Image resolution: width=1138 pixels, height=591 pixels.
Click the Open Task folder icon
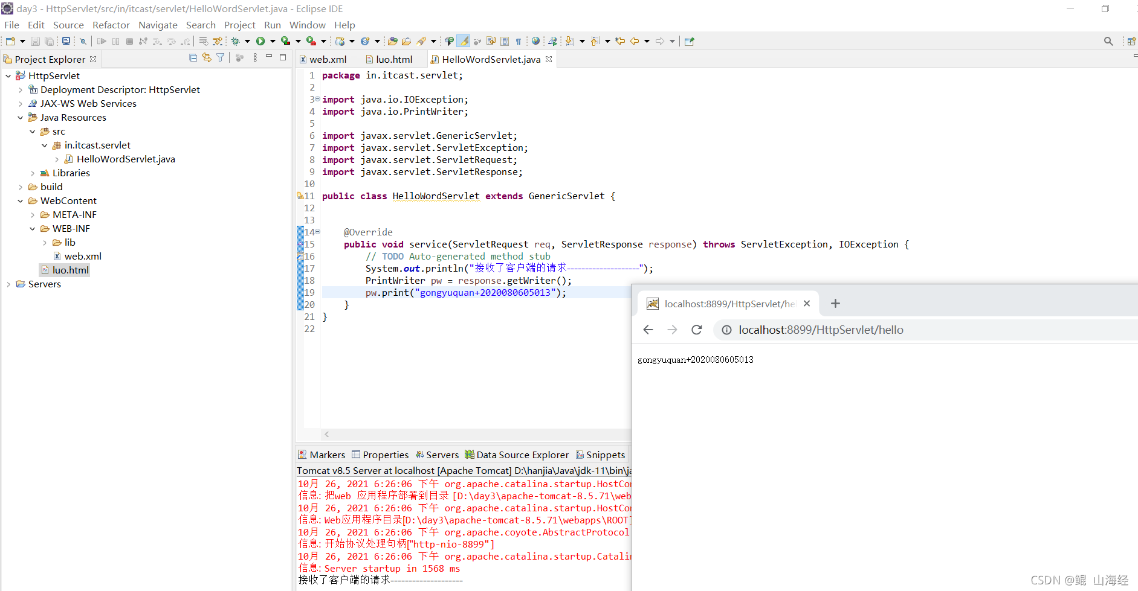[x=407, y=41]
